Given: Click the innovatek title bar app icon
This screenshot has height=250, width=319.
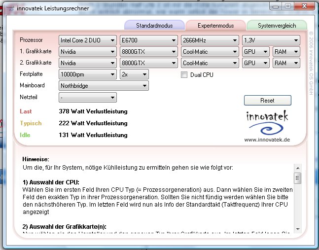Looking at the screenshot, I should coord(10,8).
